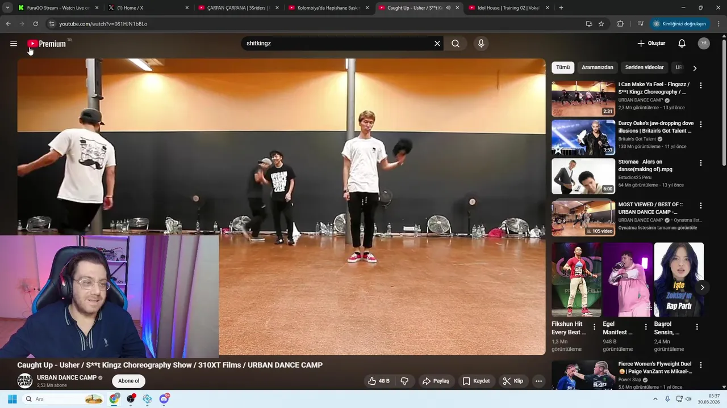Go back to previous page
The width and height of the screenshot is (727, 408).
[x=8, y=24]
